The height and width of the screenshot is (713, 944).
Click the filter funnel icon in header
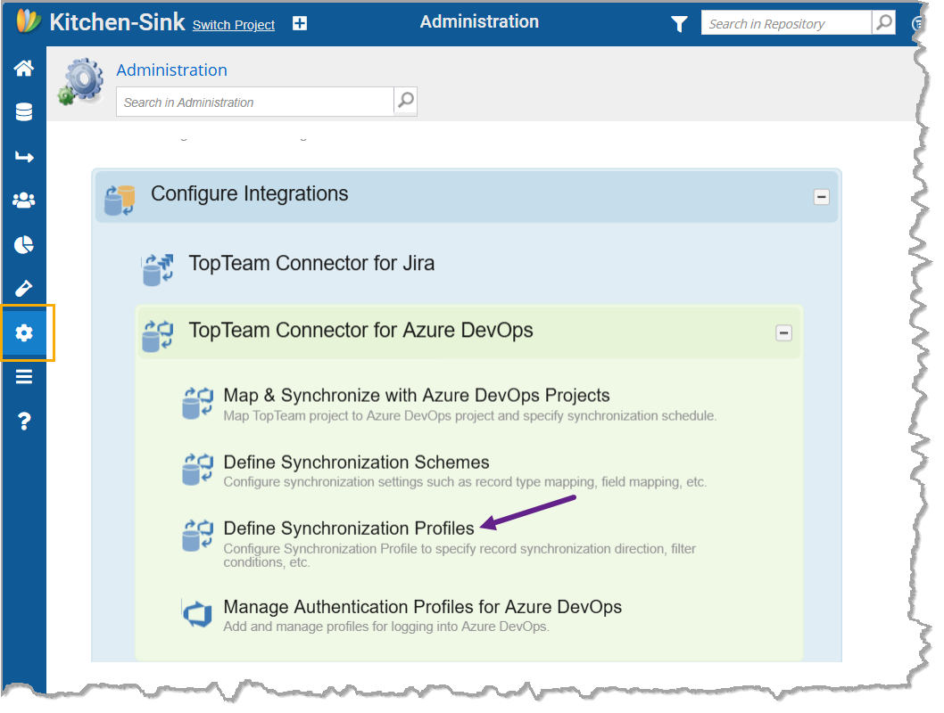click(x=679, y=24)
